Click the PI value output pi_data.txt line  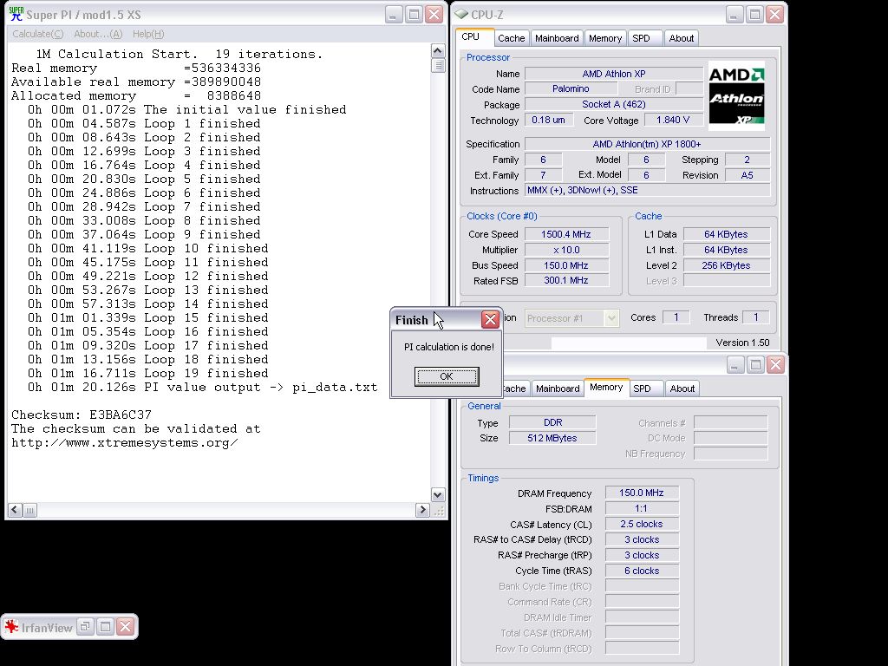(202, 388)
